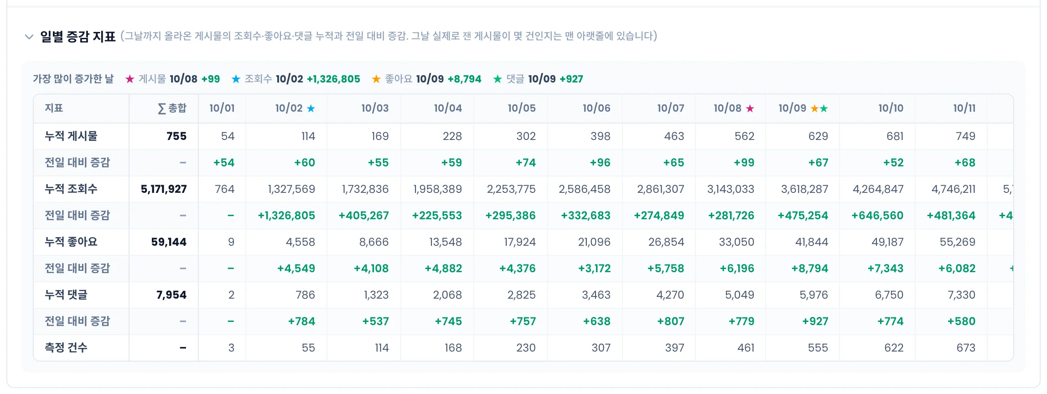This screenshot has width=1047, height=394.
Task: Click the 4,264,847 cumulative views cell
Action: click(x=878, y=189)
